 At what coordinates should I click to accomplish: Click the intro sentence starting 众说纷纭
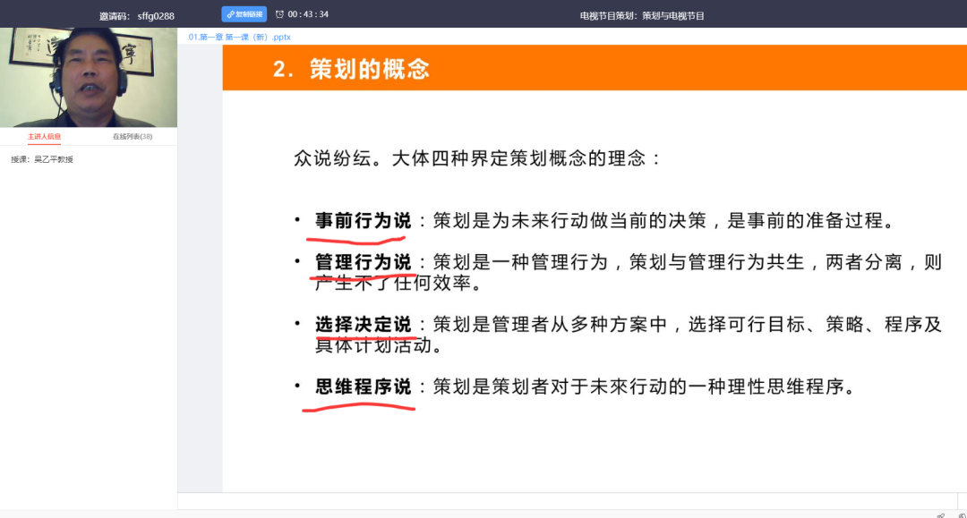click(x=477, y=158)
